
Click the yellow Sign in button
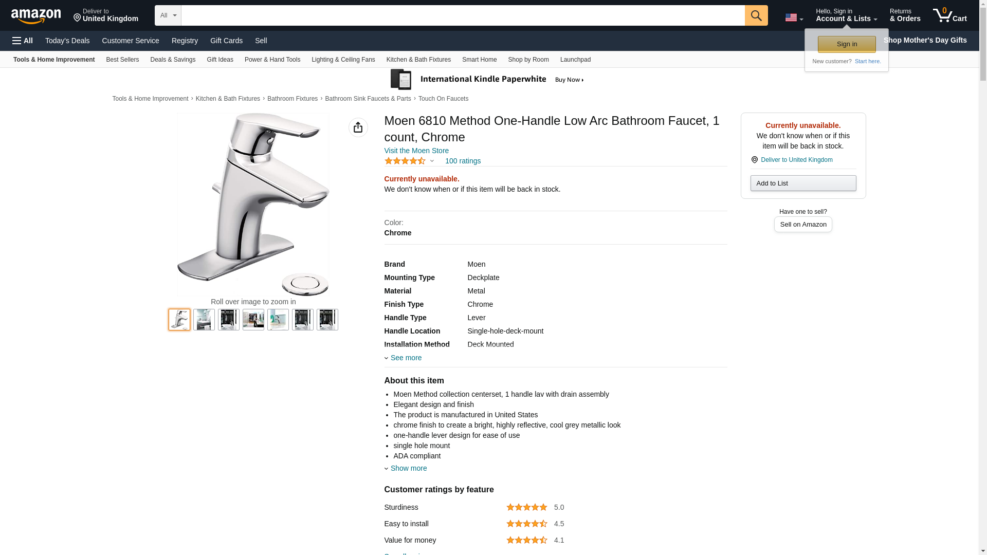click(x=846, y=44)
